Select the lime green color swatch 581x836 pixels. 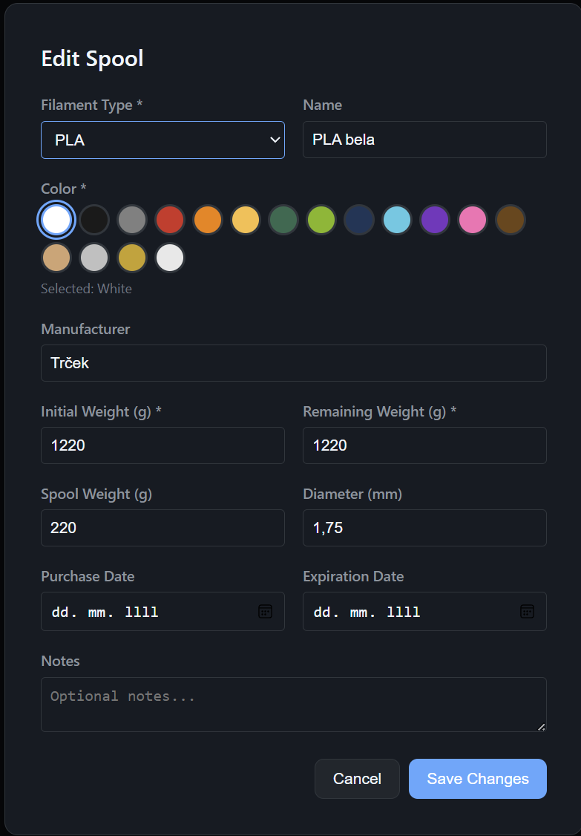[x=321, y=220]
